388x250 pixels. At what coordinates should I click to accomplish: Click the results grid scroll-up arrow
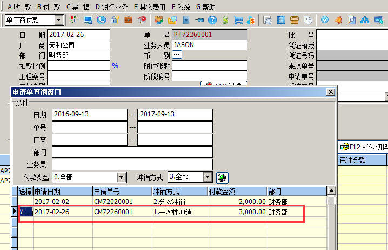click(x=331, y=191)
